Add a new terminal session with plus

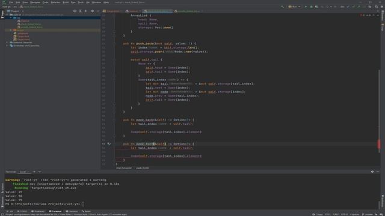(x=34, y=172)
